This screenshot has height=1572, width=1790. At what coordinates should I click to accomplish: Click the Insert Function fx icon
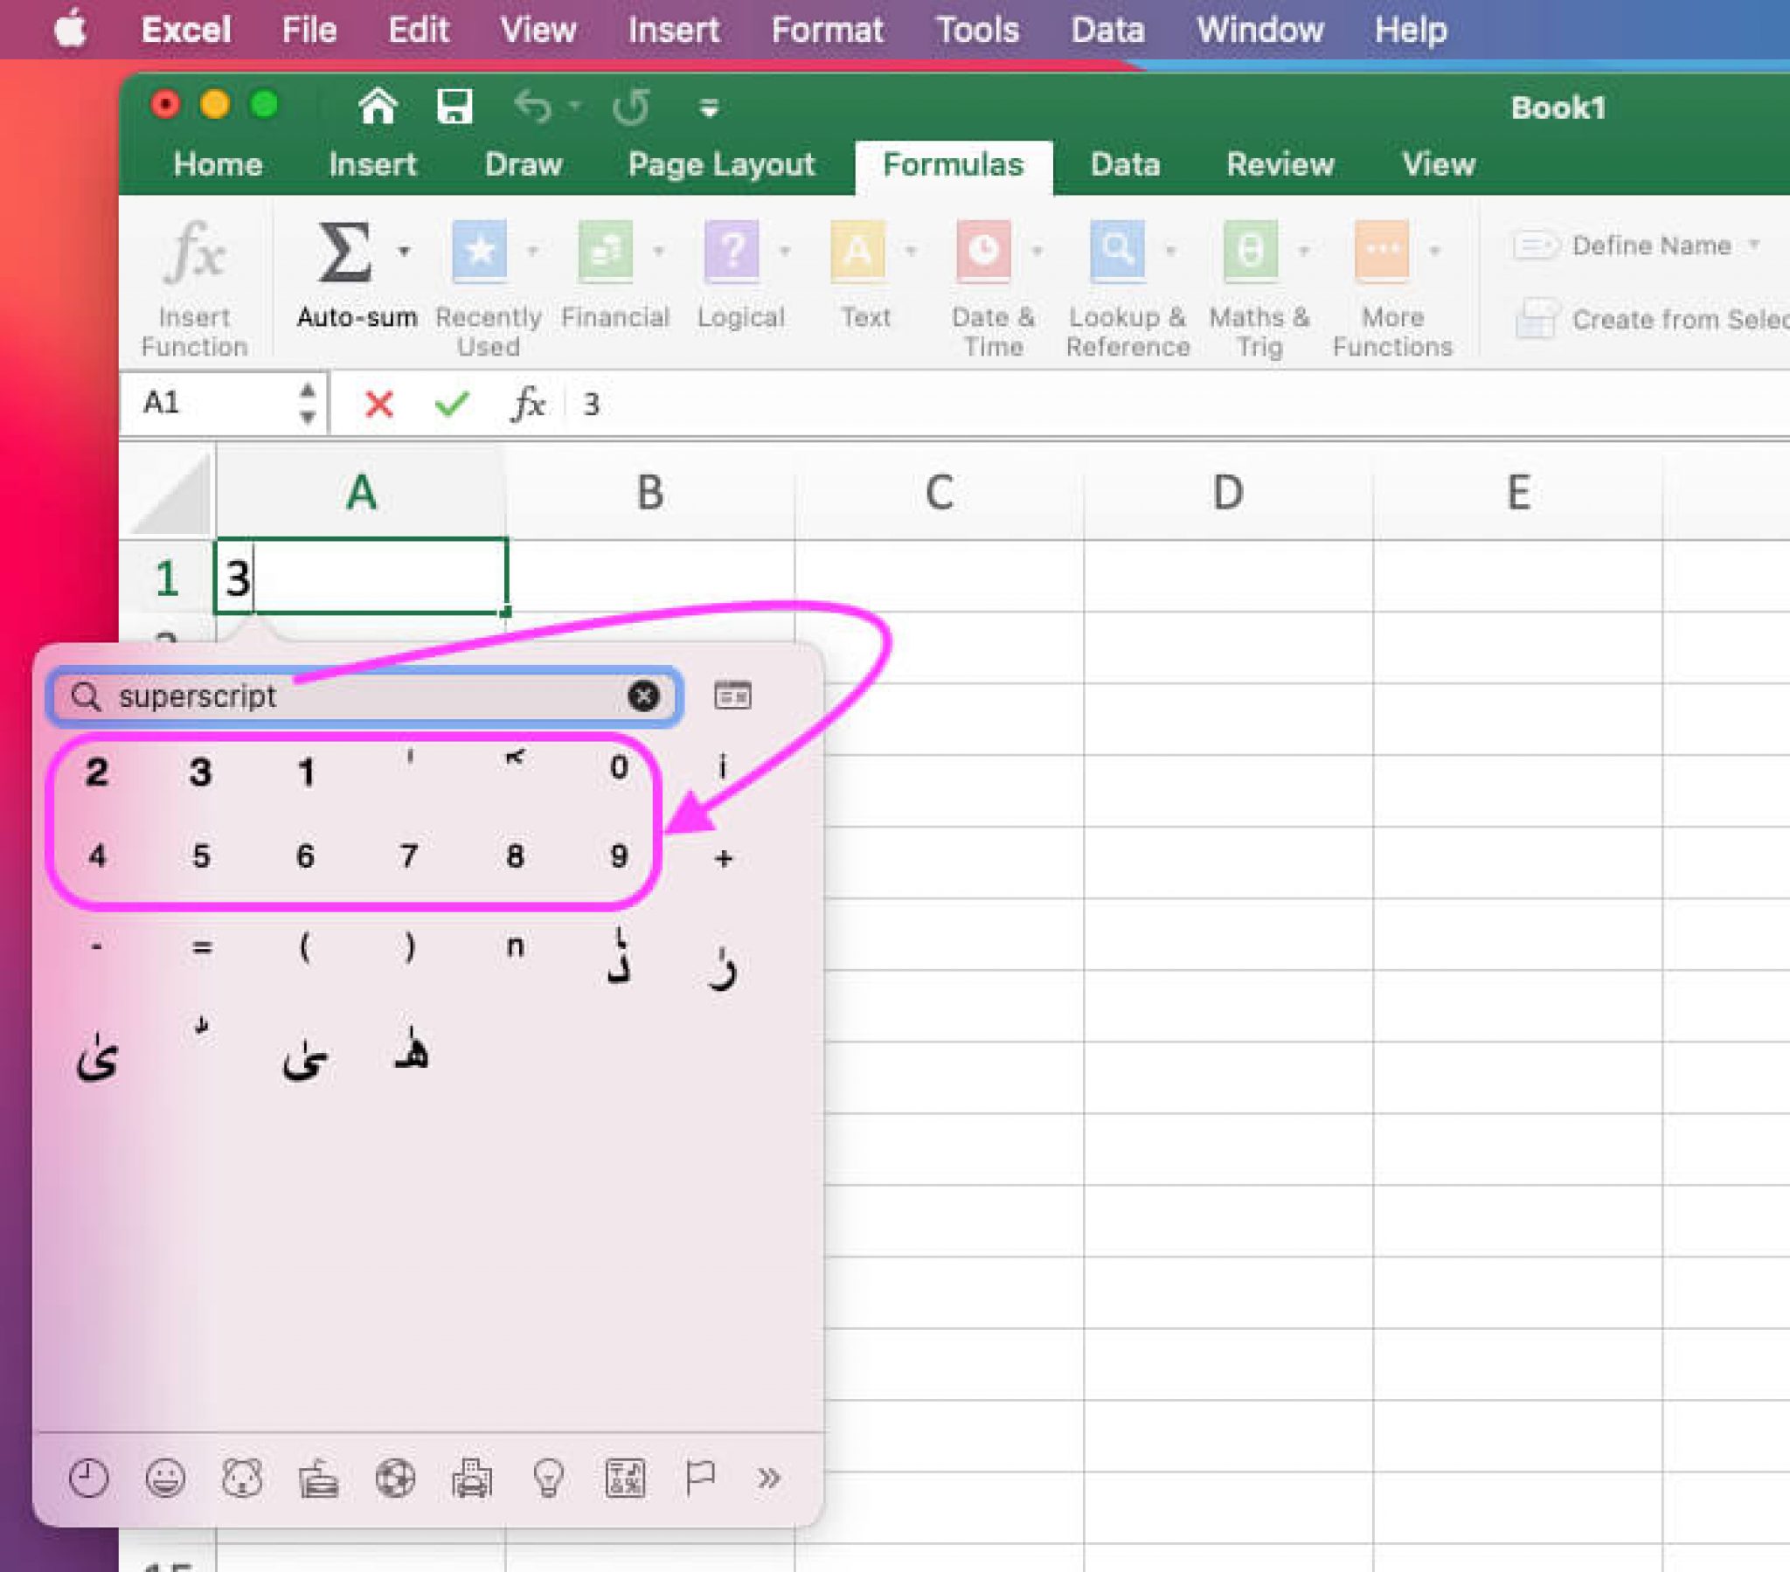pyautogui.click(x=194, y=253)
